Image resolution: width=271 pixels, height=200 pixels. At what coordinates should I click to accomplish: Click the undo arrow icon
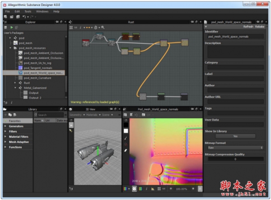(x=24, y=17)
